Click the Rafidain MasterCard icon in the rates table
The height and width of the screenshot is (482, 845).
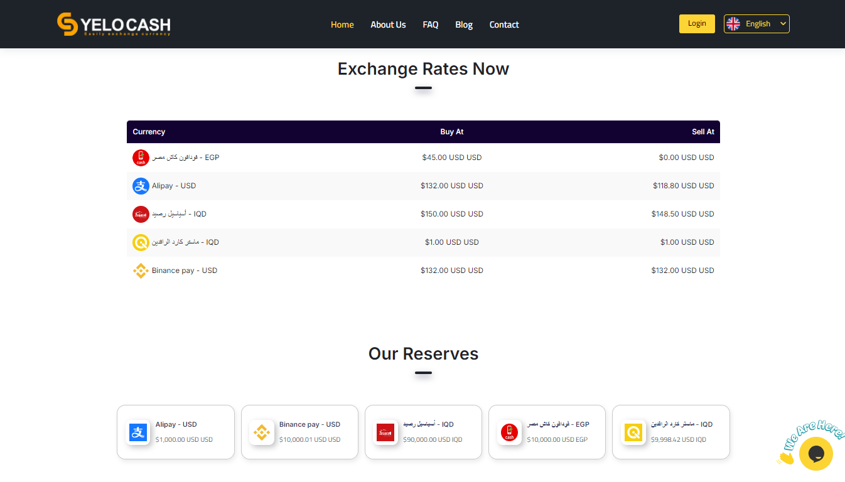click(x=141, y=242)
